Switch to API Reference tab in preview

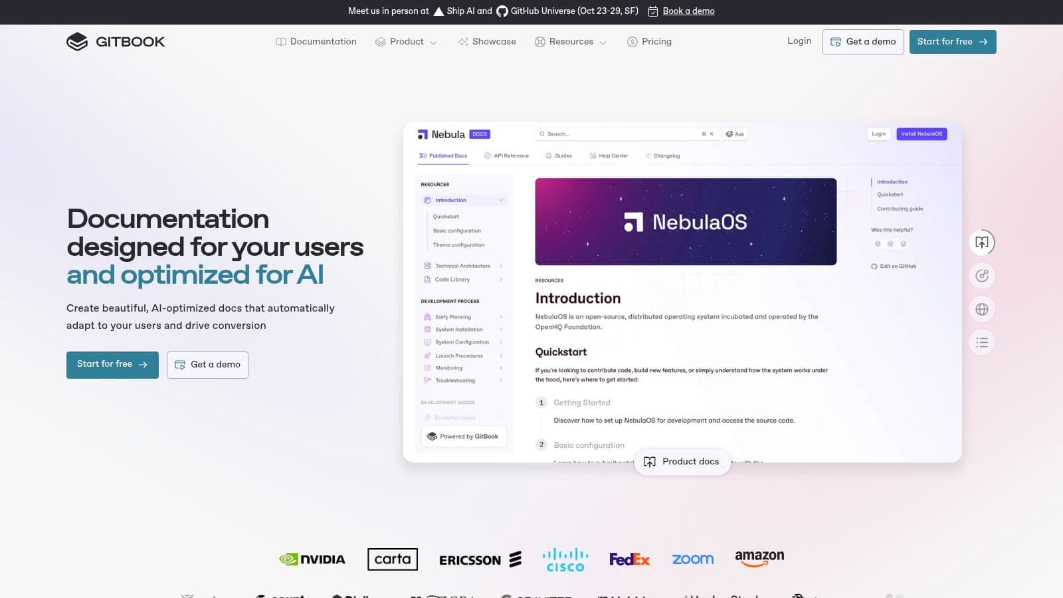pyautogui.click(x=506, y=156)
